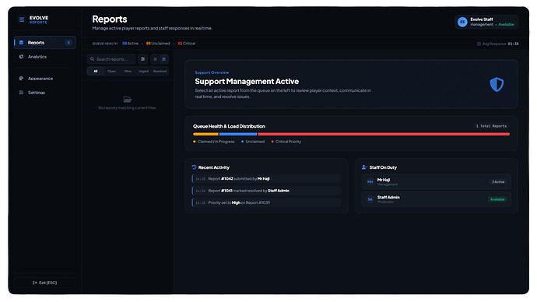Open the Priority set to High activity entry

click(266, 202)
